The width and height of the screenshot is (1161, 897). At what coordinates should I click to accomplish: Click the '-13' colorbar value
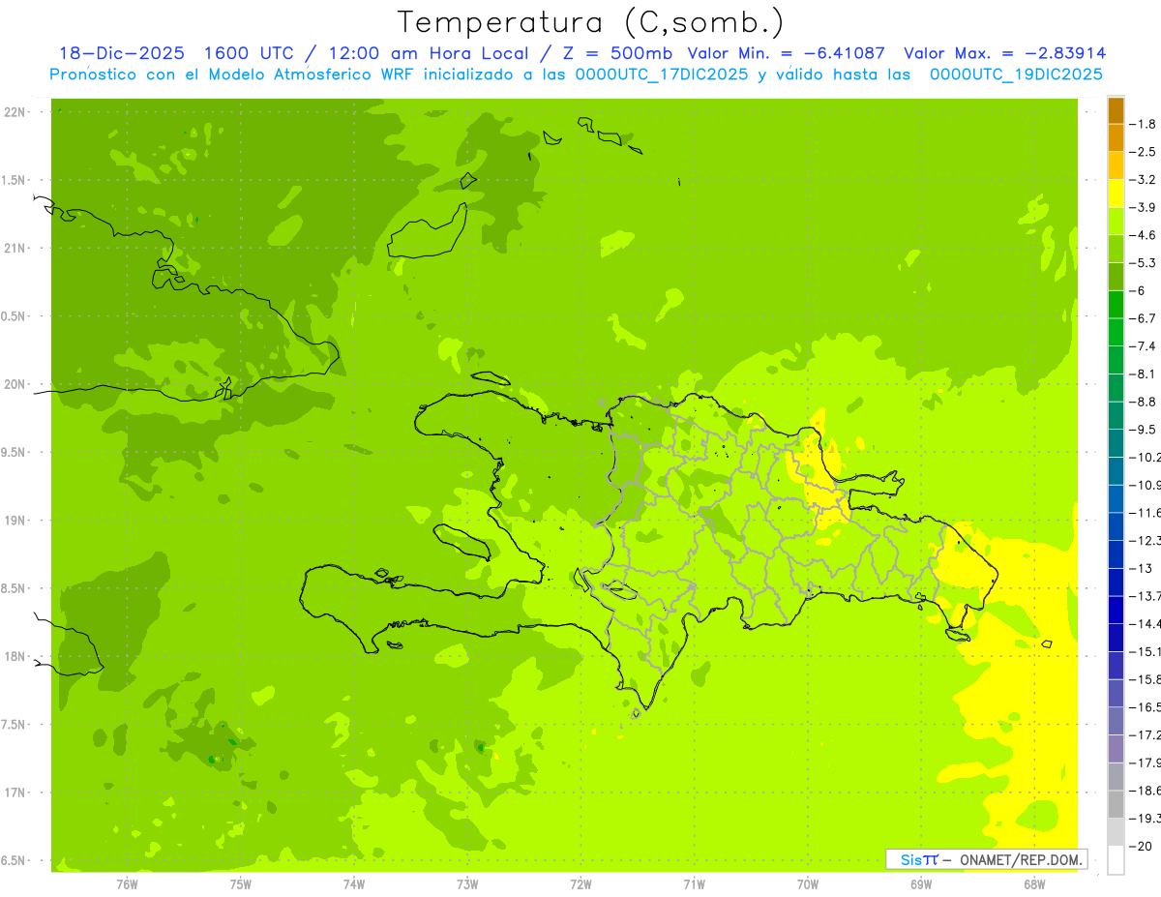(x=1142, y=568)
